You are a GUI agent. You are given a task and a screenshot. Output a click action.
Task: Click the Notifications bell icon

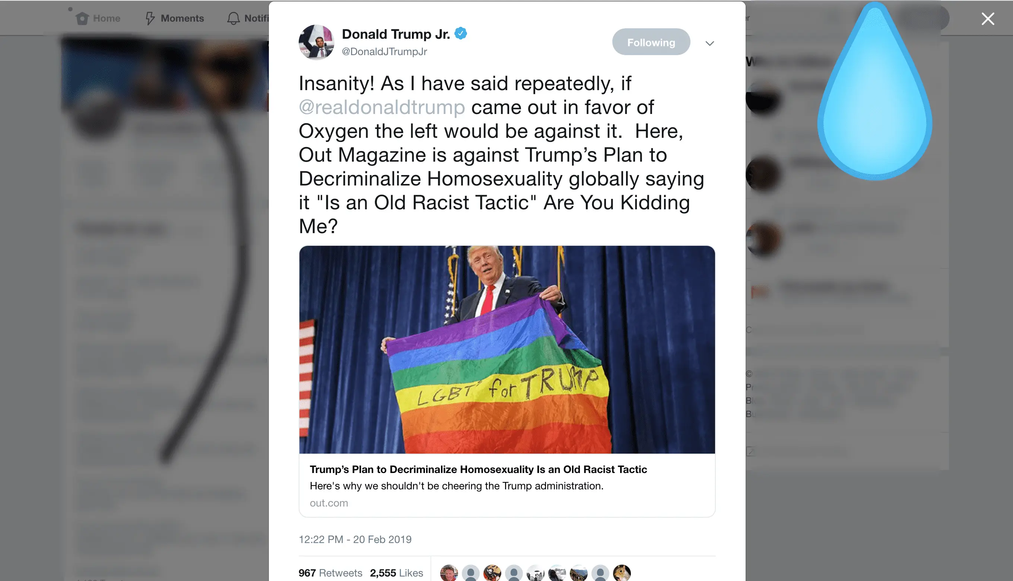234,18
